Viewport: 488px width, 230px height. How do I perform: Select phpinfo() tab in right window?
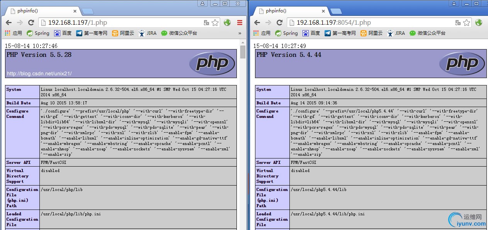(x=291, y=11)
